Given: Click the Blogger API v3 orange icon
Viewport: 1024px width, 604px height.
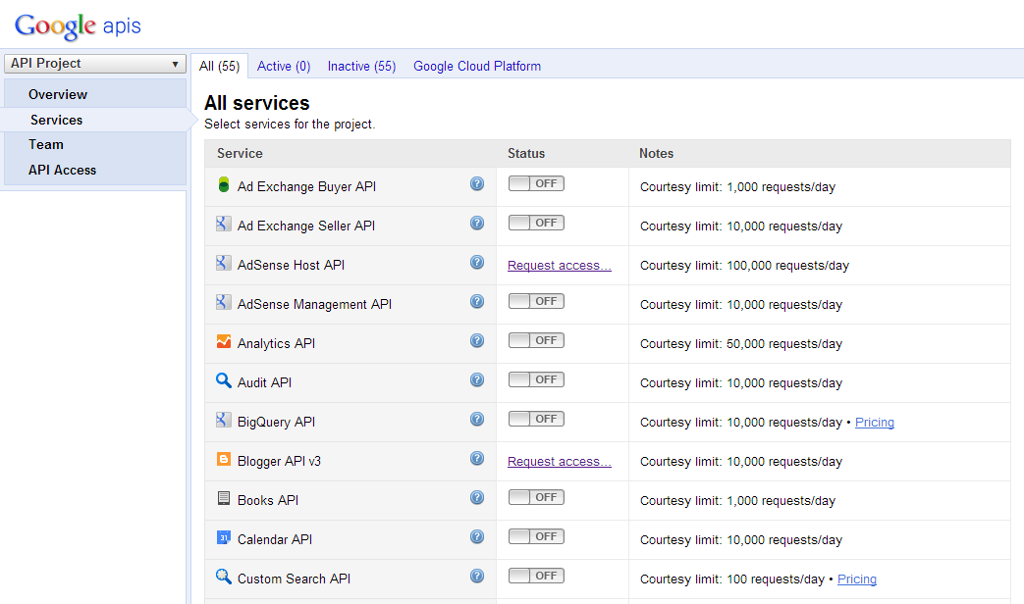Looking at the screenshot, I should pos(223,458).
